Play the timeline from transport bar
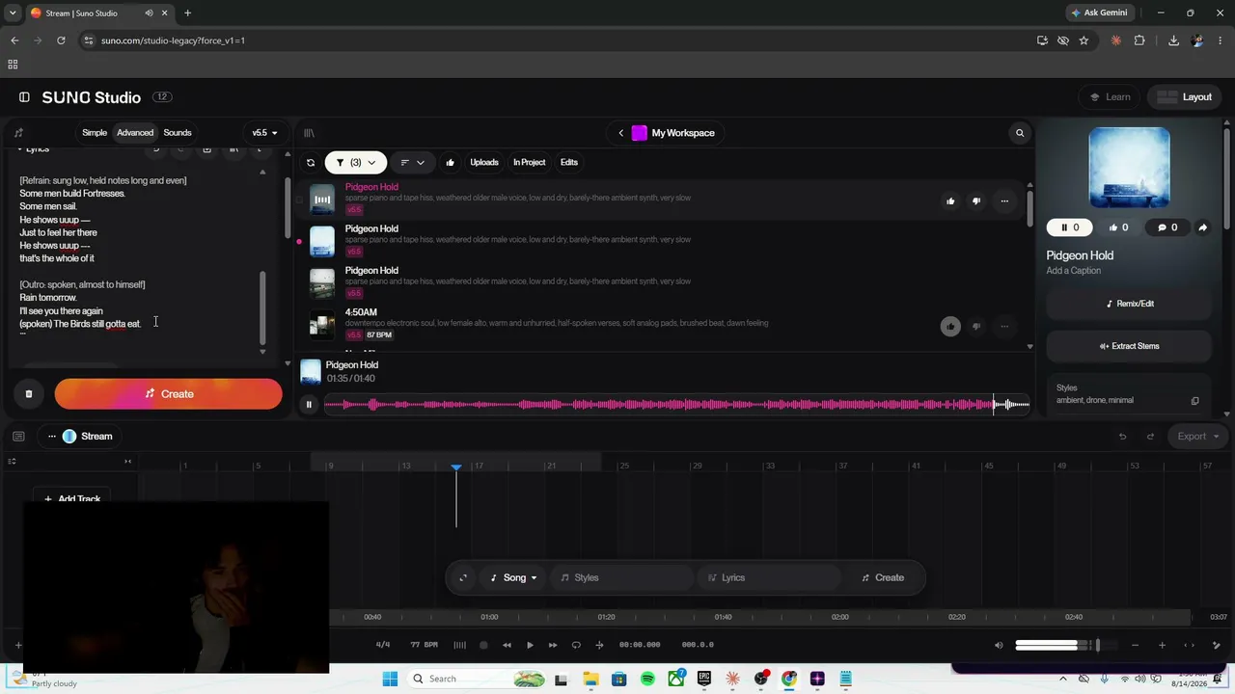Viewport: 1235px width, 694px height. (x=530, y=645)
